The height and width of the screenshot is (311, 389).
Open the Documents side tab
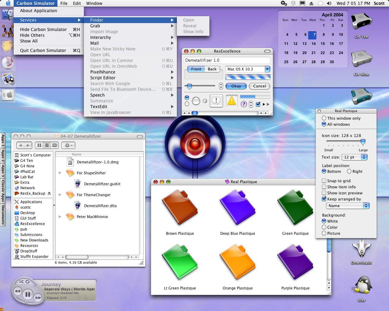point(3,215)
